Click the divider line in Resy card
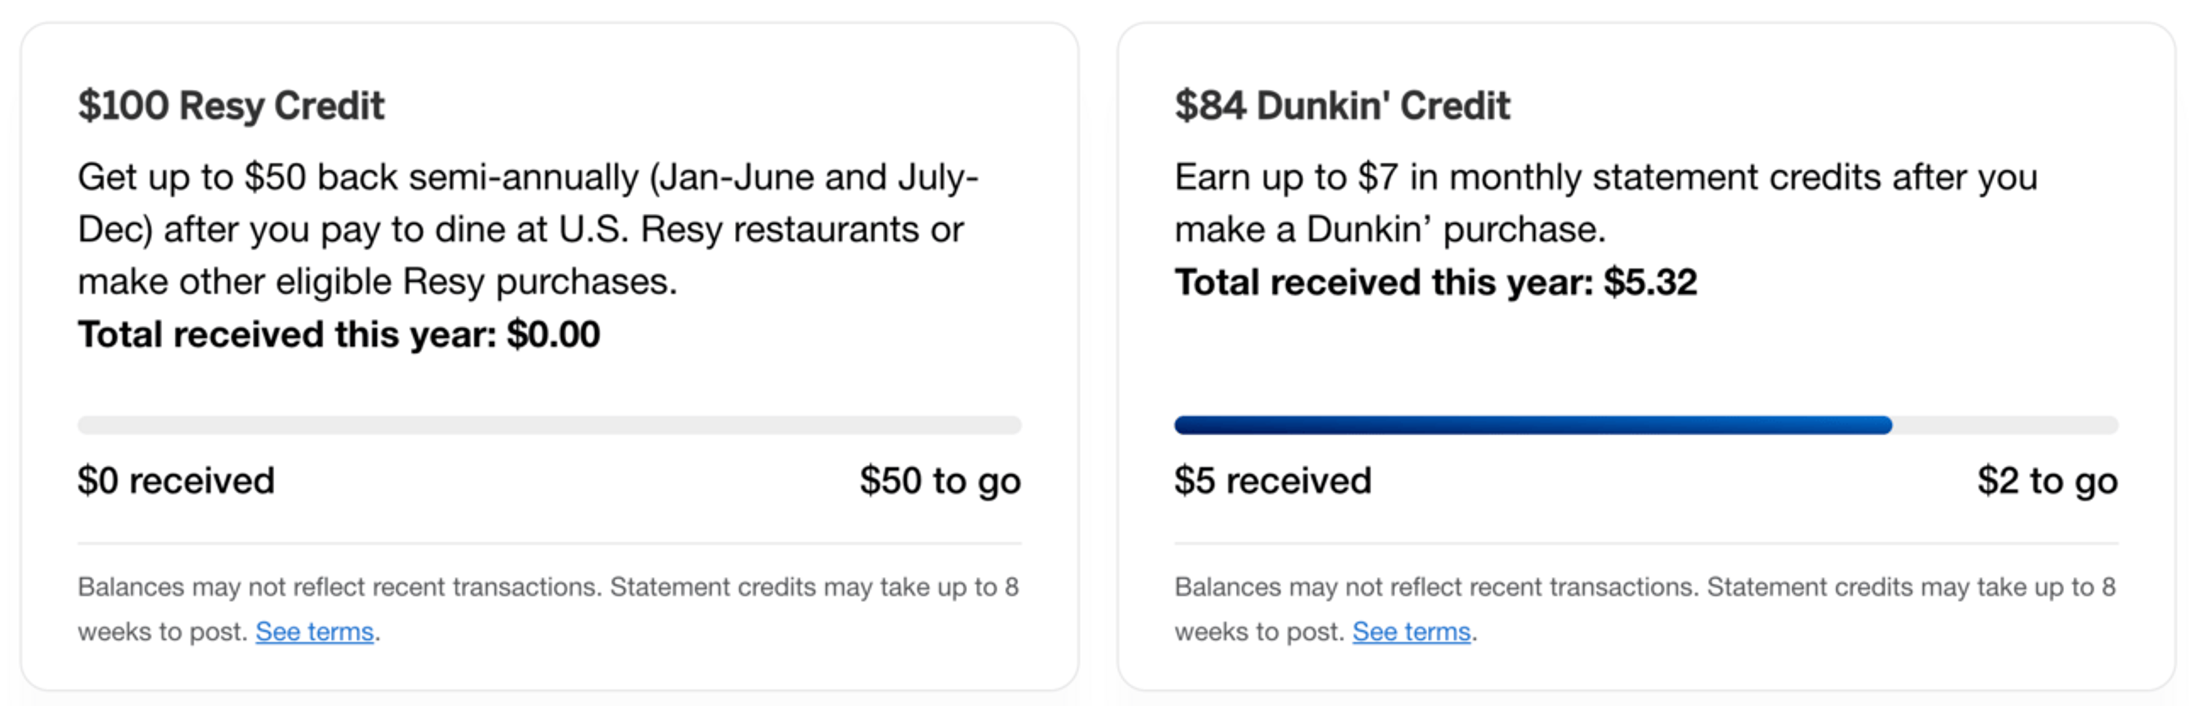The height and width of the screenshot is (706, 2194). tap(549, 543)
